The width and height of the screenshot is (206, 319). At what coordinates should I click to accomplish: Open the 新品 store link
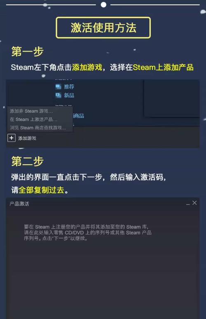[x=69, y=95]
